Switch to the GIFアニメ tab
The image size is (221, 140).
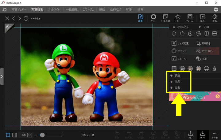point(115,9)
